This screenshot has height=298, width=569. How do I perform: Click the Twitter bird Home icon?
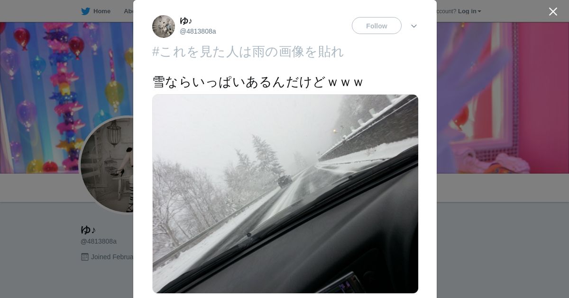click(85, 11)
